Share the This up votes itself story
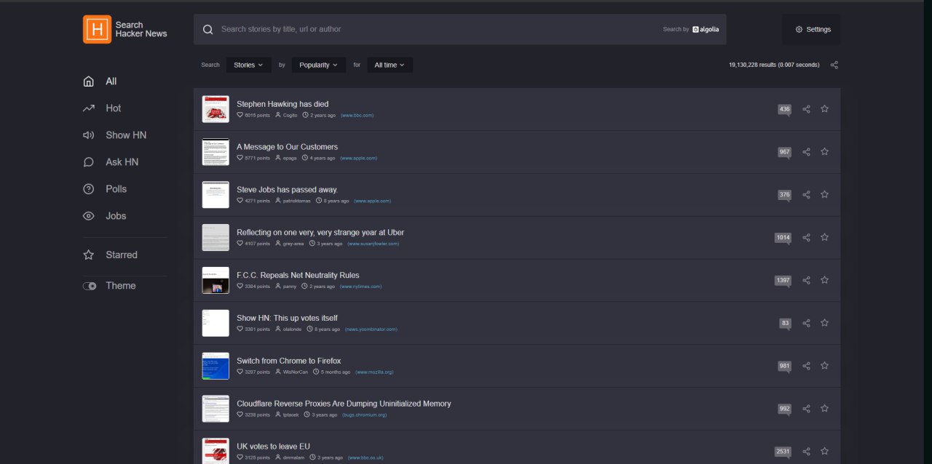932x464 pixels. click(806, 323)
